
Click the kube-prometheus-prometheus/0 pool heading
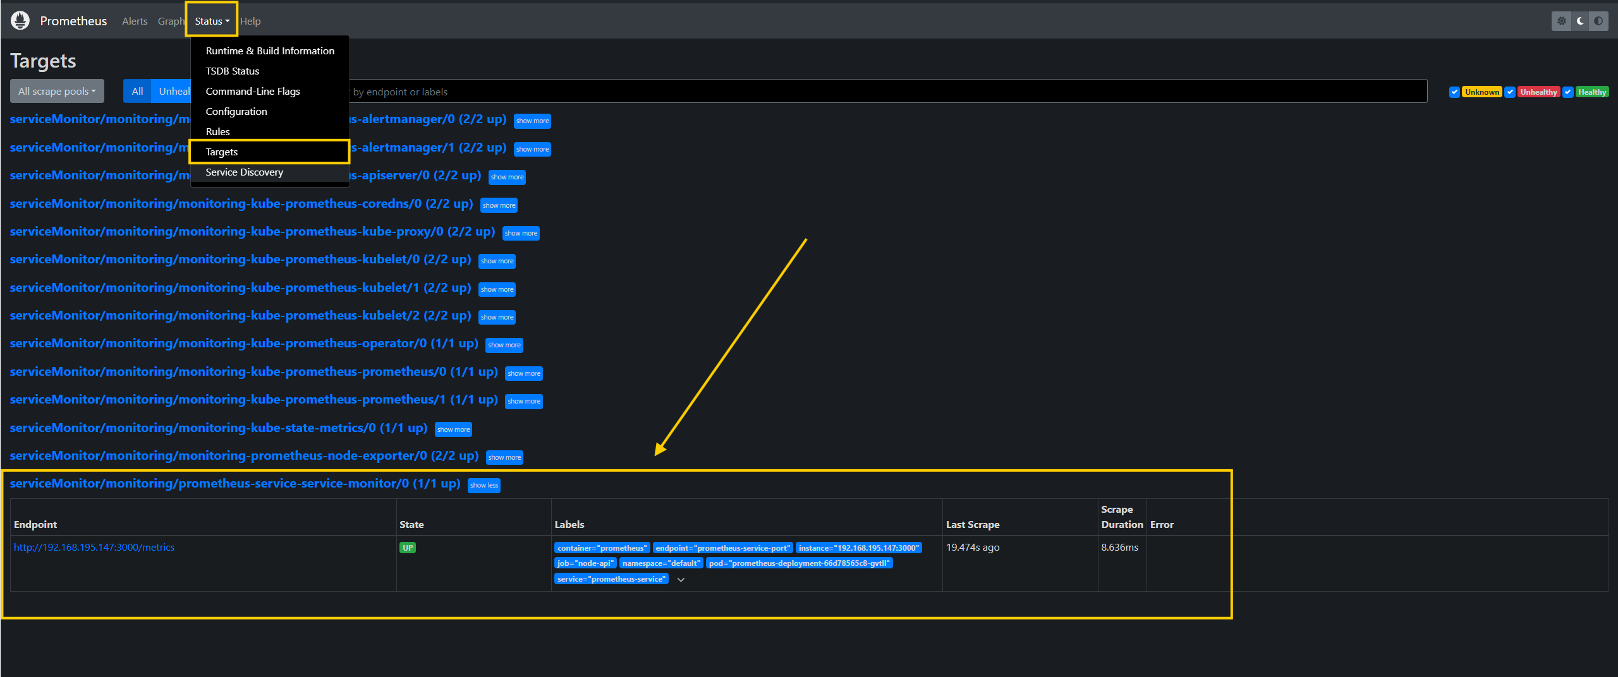pos(253,371)
